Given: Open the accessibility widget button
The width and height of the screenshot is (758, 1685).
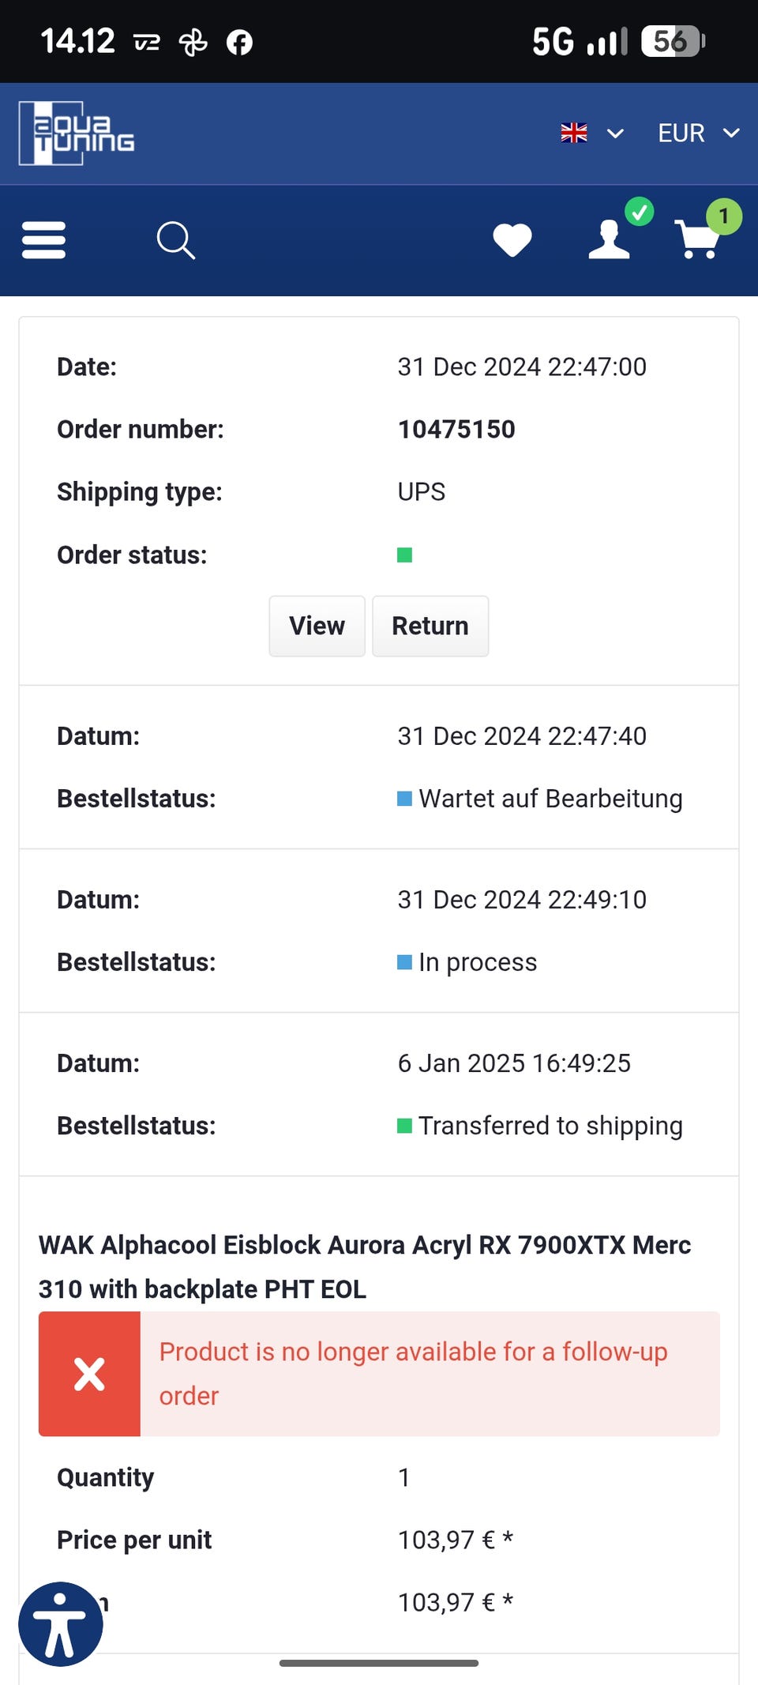Looking at the screenshot, I should [x=61, y=1624].
